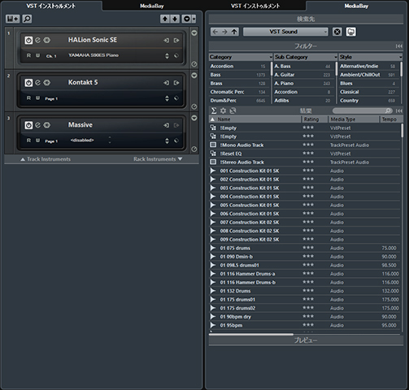Activate Kontakt 5 outputs icon
This screenshot has width=409, height=390.
tap(176, 83)
